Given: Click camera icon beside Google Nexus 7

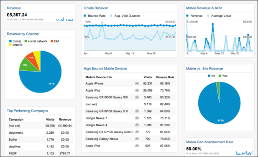Looking at the screenshot, I should click(x=137, y=118).
